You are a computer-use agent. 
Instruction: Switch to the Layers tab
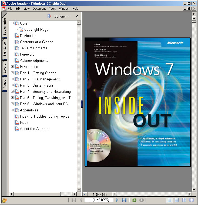pos(5,68)
